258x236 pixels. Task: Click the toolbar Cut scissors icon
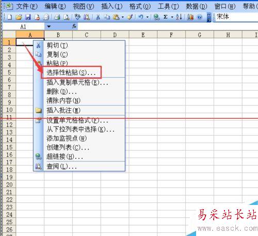98,17
